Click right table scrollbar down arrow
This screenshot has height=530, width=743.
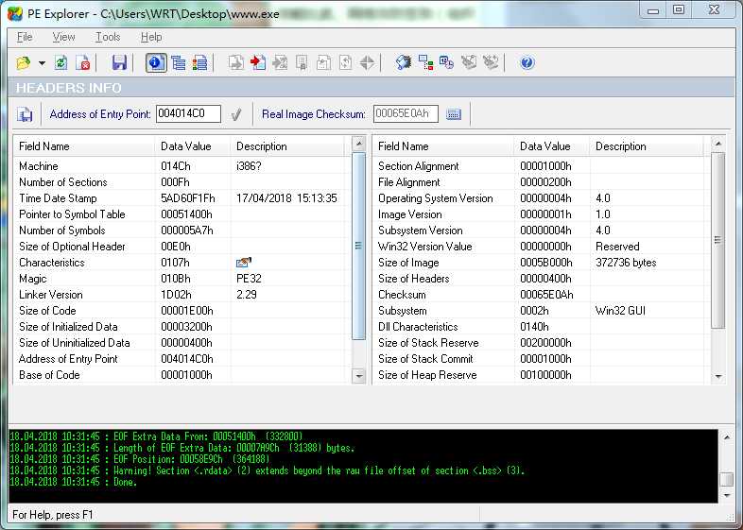tap(718, 376)
